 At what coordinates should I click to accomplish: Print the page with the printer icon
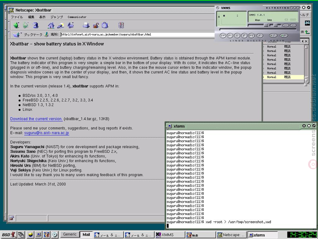(86, 25)
